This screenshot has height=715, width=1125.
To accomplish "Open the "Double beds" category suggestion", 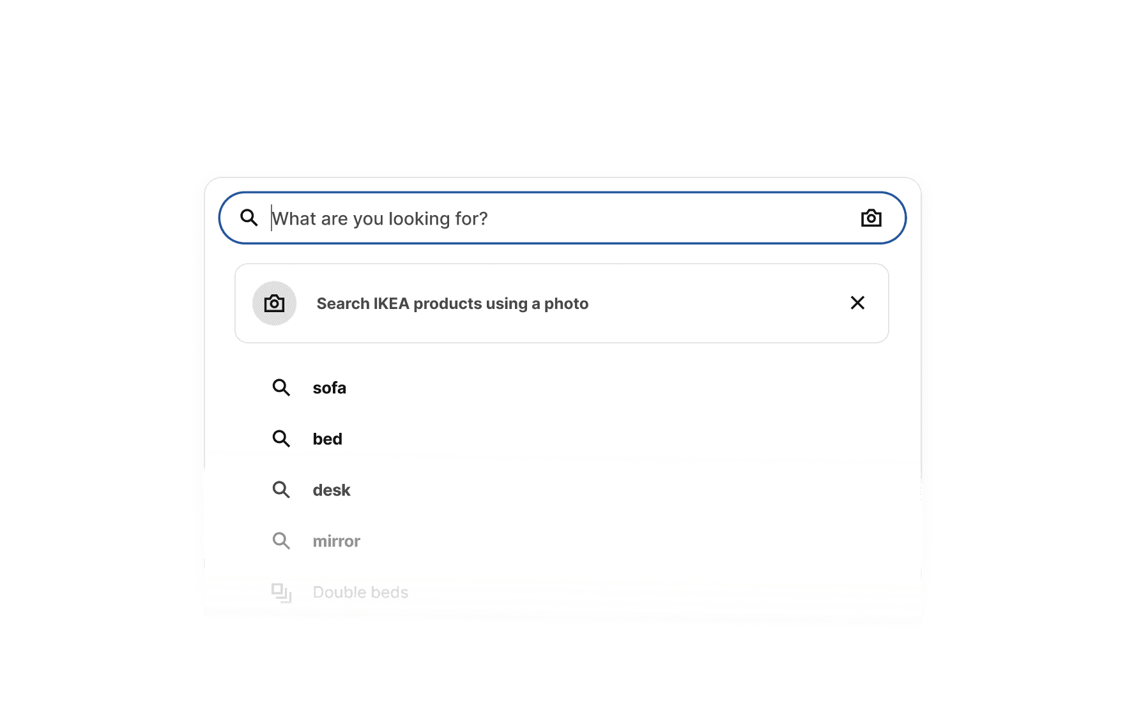I will pos(360,592).
